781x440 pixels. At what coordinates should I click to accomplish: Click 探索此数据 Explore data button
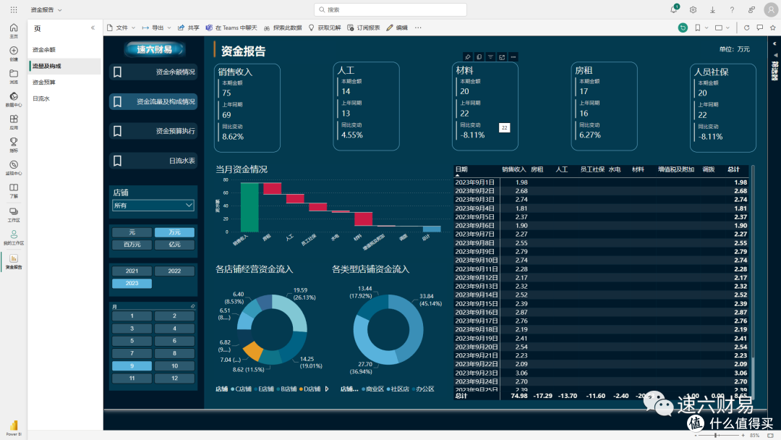[x=283, y=28]
